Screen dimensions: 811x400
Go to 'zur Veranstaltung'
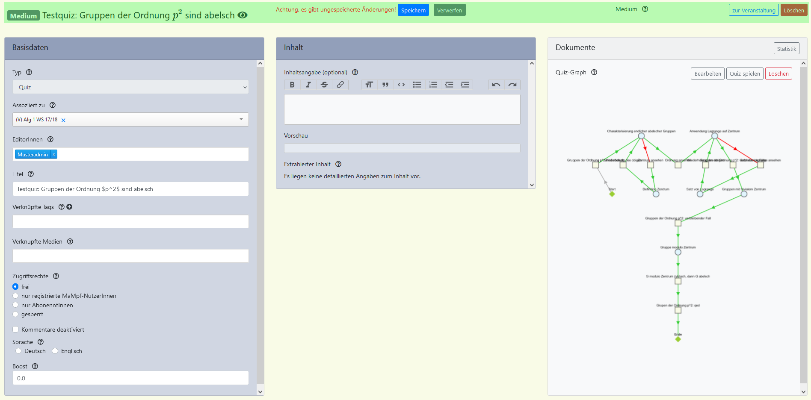pos(753,10)
